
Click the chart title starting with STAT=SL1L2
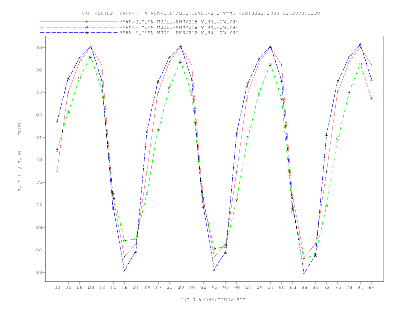tap(200, 13)
